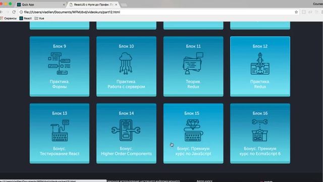Click the forms diagram icon in Блок 9
Image resolution: width=323 pixels, height=182 pixels.
[x=60, y=63]
